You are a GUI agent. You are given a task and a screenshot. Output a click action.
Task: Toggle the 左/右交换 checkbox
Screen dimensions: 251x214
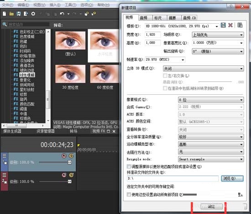point(165,75)
